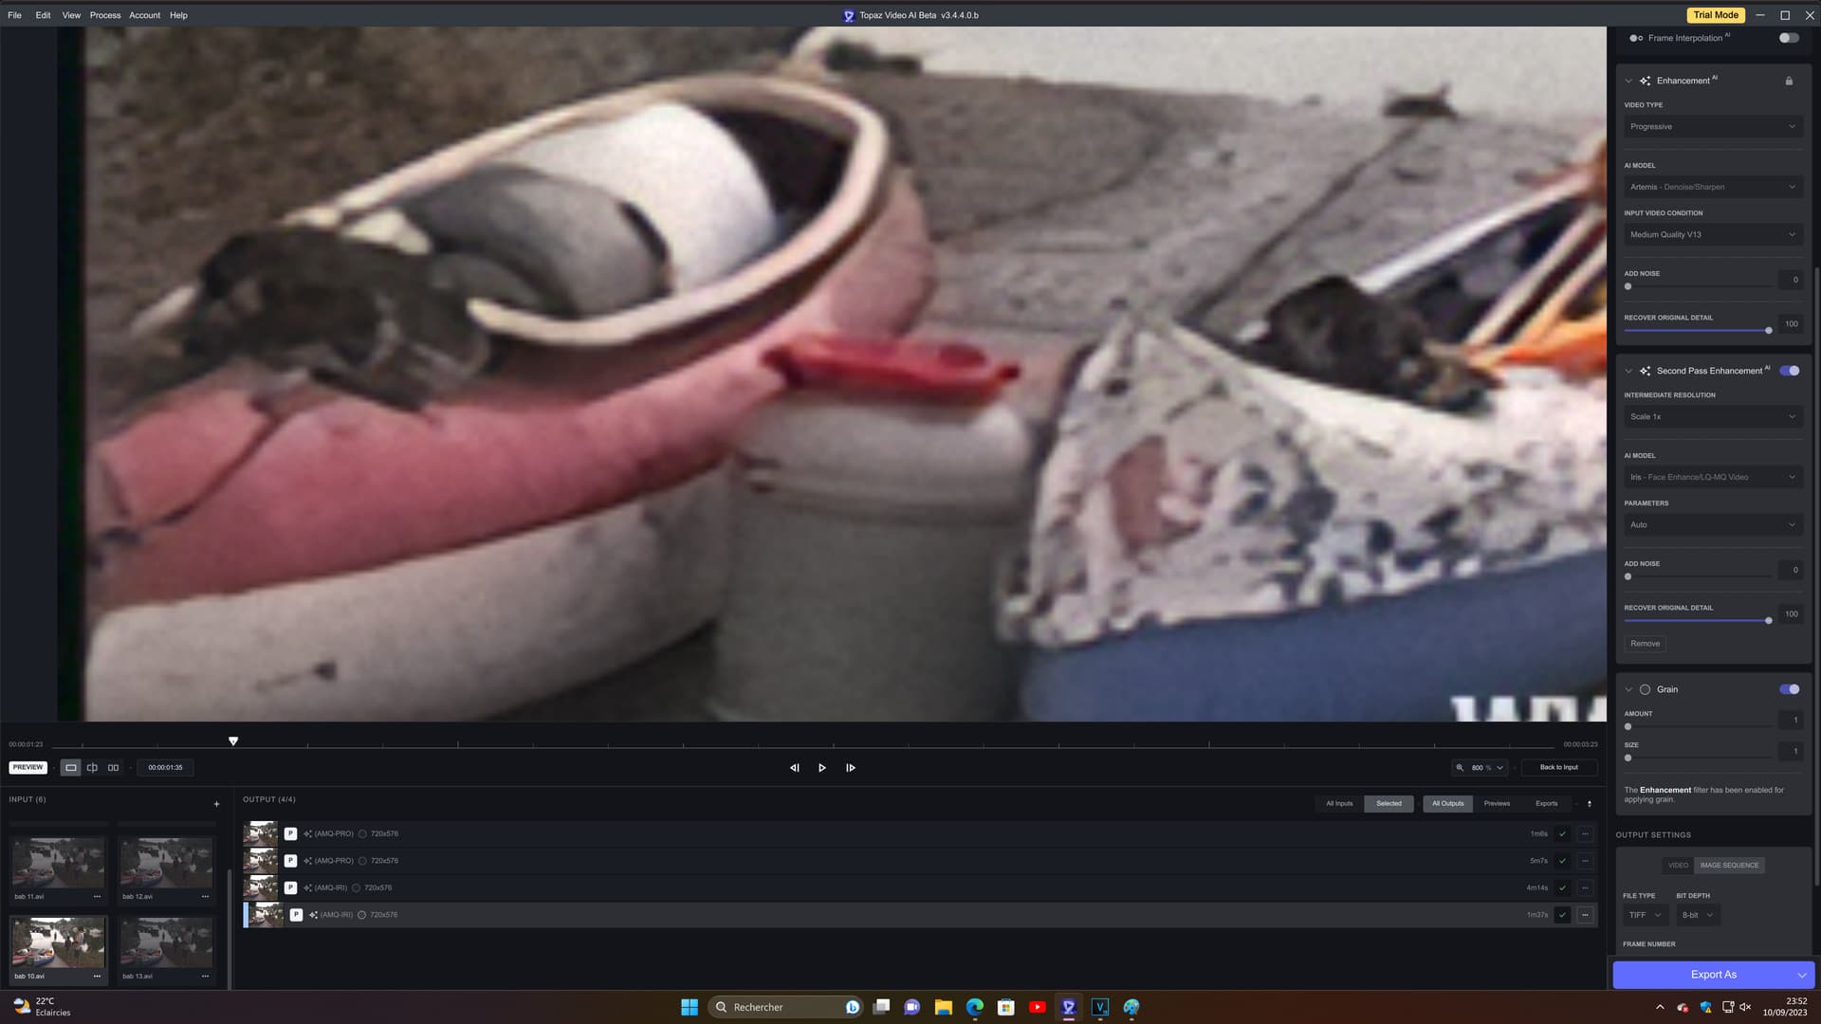The image size is (1821, 1024).
Task: Open the Video Type Progressive dropdown
Action: point(1712,126)
